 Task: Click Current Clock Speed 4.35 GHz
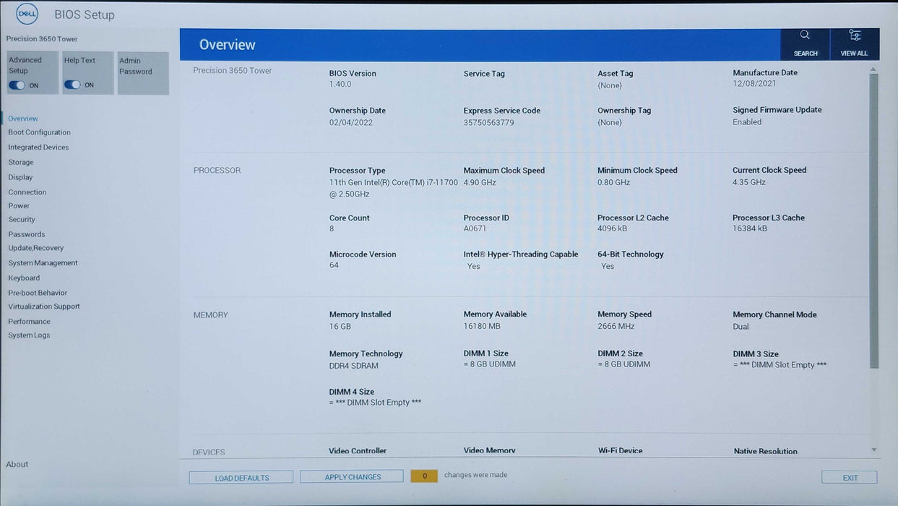tap(749, 182)
